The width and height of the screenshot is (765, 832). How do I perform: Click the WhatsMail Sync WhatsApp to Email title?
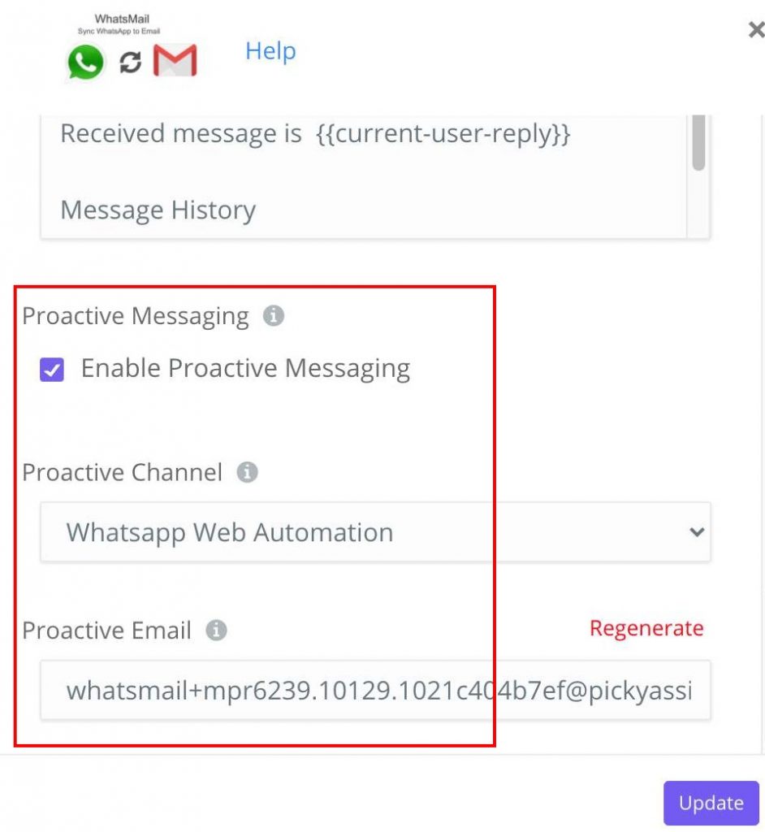pyautogui.click(x=120, y=24)
